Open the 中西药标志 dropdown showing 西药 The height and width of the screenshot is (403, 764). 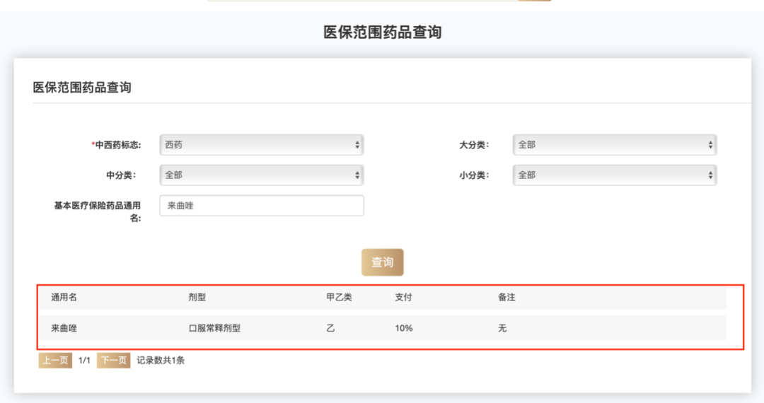[262, 144]
